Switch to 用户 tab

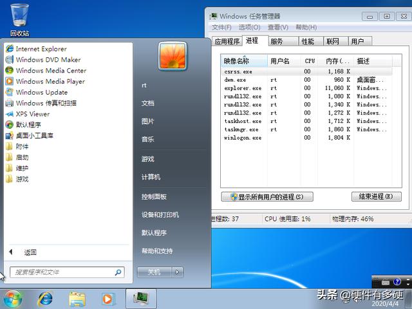360,41
